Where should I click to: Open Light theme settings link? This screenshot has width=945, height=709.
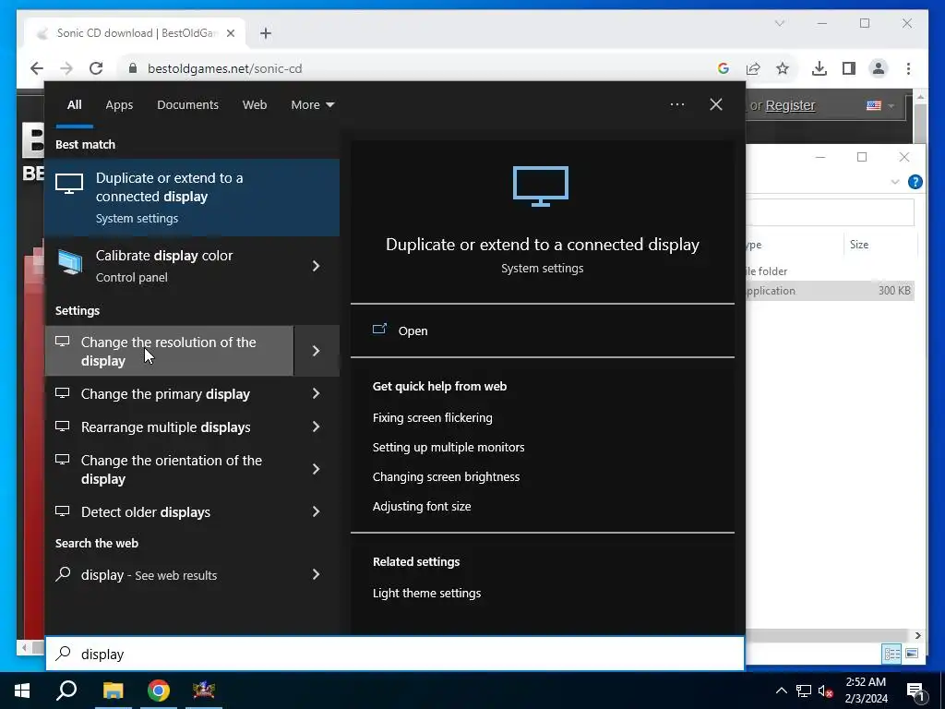point(426,593)
